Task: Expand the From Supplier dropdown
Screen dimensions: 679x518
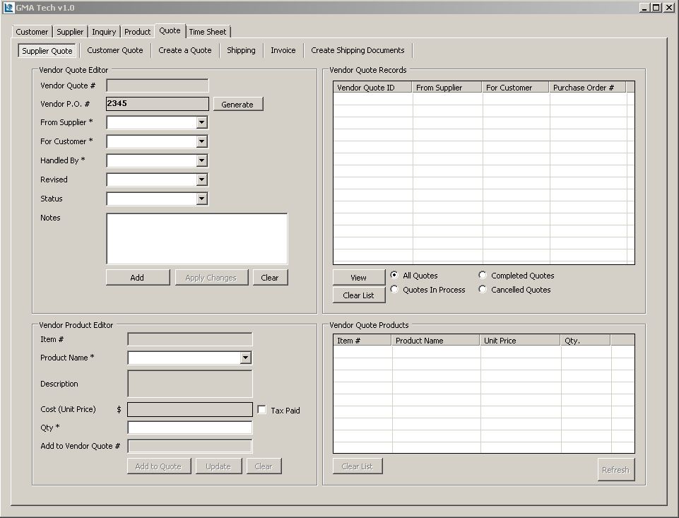Action: click(201, 123)
